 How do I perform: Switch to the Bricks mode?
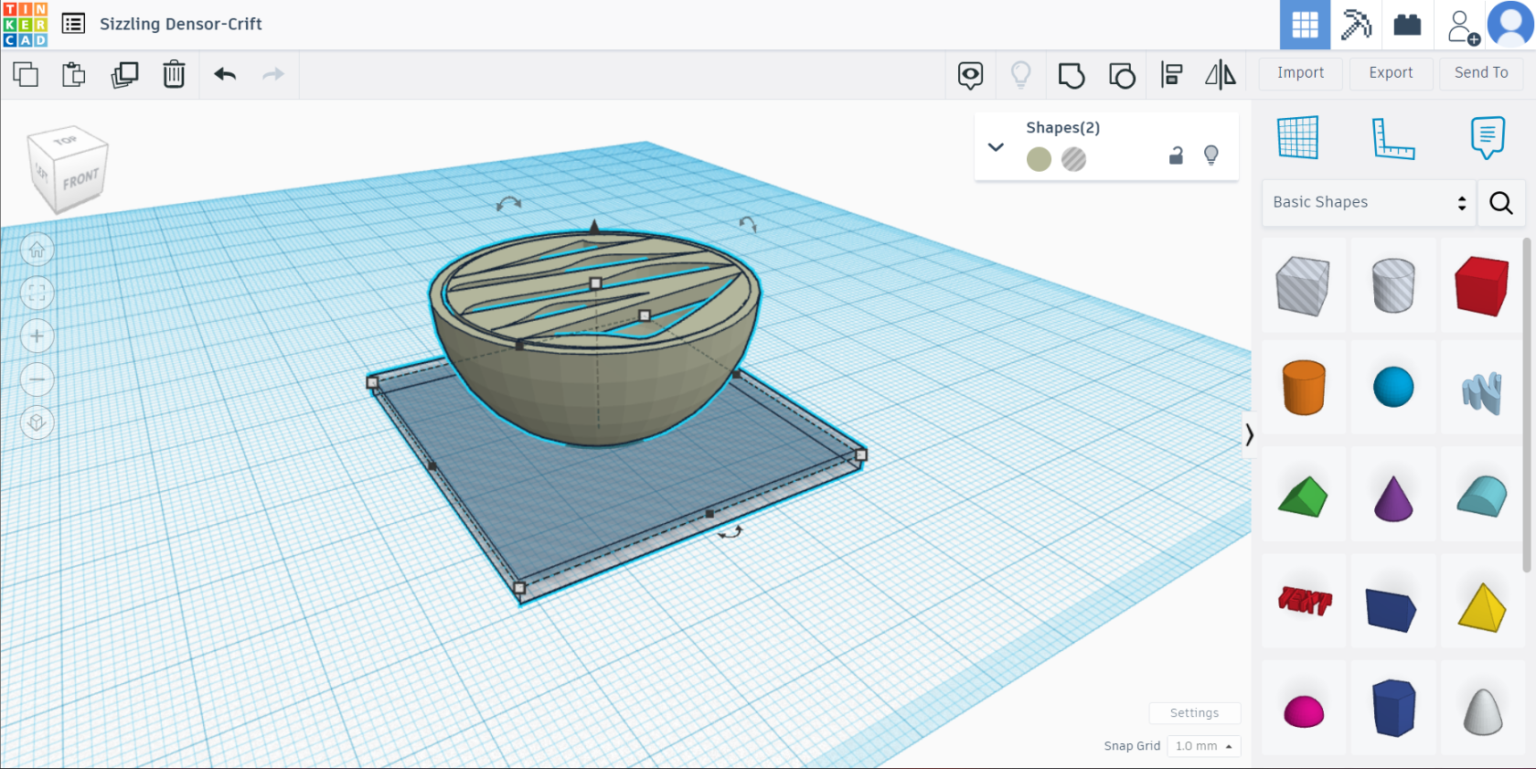pyautogui.click(x=1407, y=25)
